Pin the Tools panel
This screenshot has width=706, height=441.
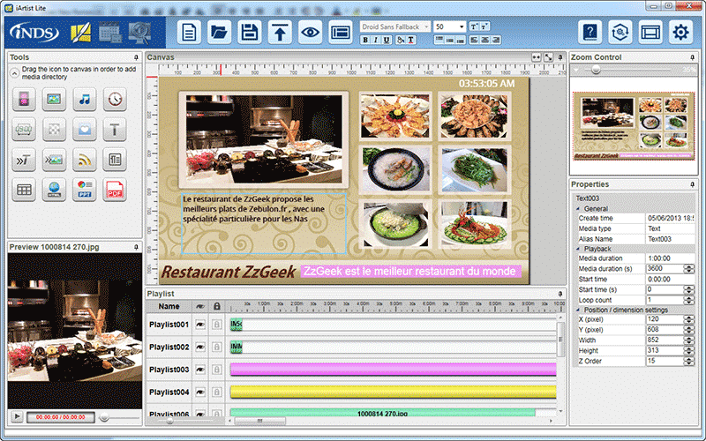pyautogui.click(x=136, y=57)
